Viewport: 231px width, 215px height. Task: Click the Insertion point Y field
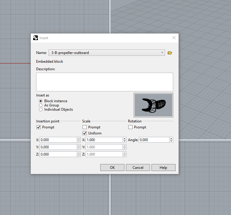(58, 147)
